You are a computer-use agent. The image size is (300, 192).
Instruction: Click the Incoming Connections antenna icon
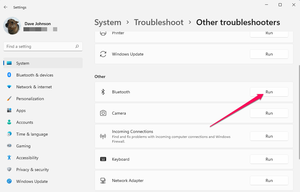[x=103, y=136]
